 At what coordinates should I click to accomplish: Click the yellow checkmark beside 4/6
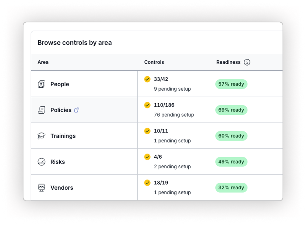[x=147, y=157]
